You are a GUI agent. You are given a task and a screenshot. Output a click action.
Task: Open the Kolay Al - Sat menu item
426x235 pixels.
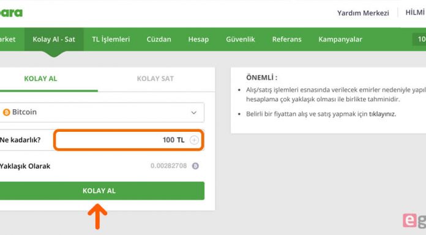pyautogui.click(x=54, y=39)
